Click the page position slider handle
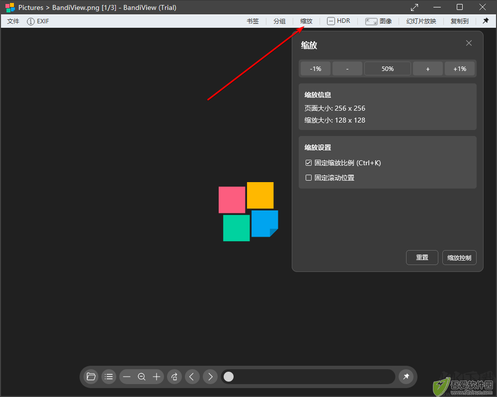Viewport: 497px width, 397px height. [x=229, y=377]
